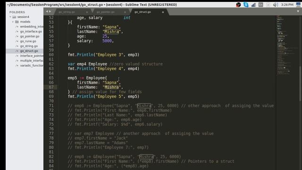Select go_struct.go in sidebar

point(29,51)
